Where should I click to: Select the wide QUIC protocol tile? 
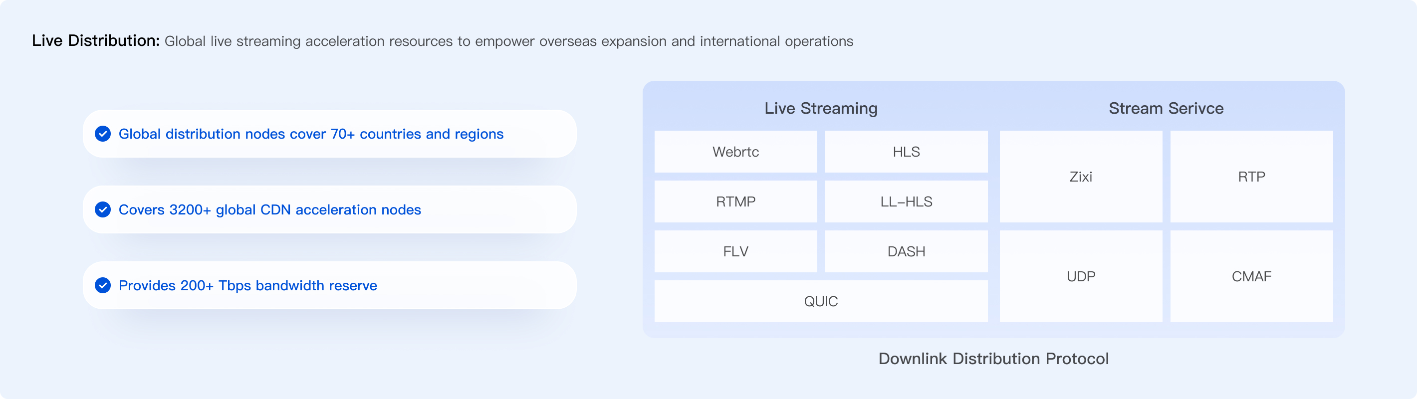point(821,301)
